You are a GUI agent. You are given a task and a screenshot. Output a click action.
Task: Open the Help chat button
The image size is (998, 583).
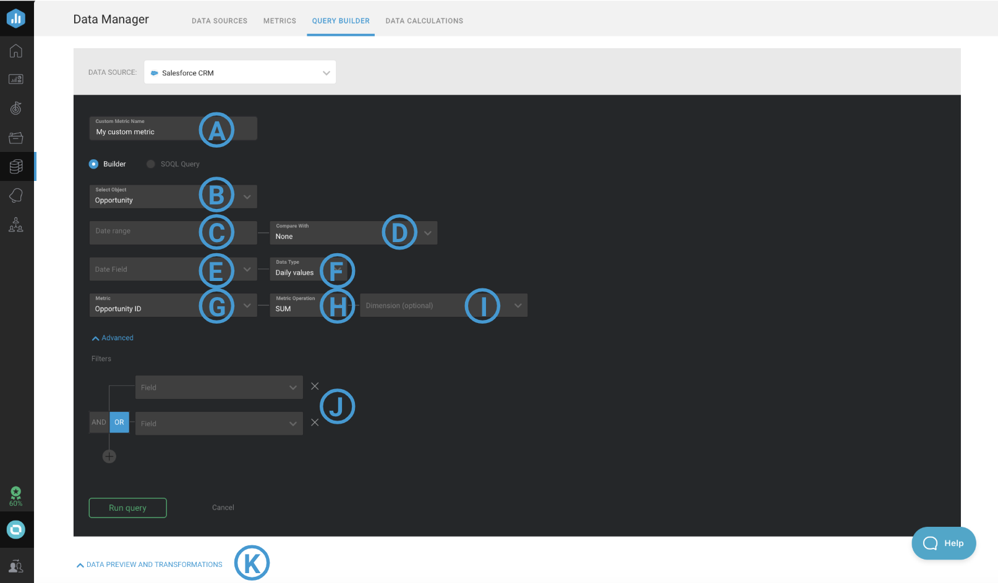[x=944, y=543]
